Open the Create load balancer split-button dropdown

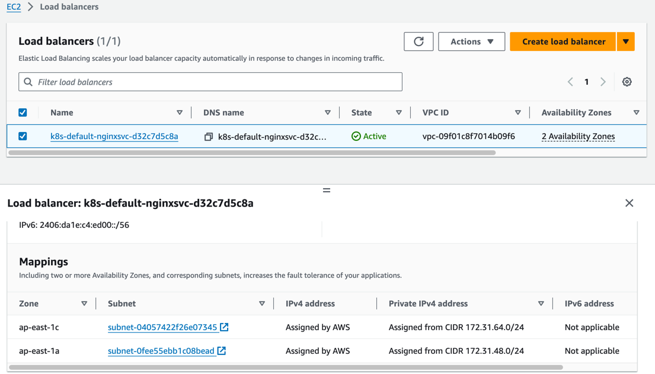(626, 41)
